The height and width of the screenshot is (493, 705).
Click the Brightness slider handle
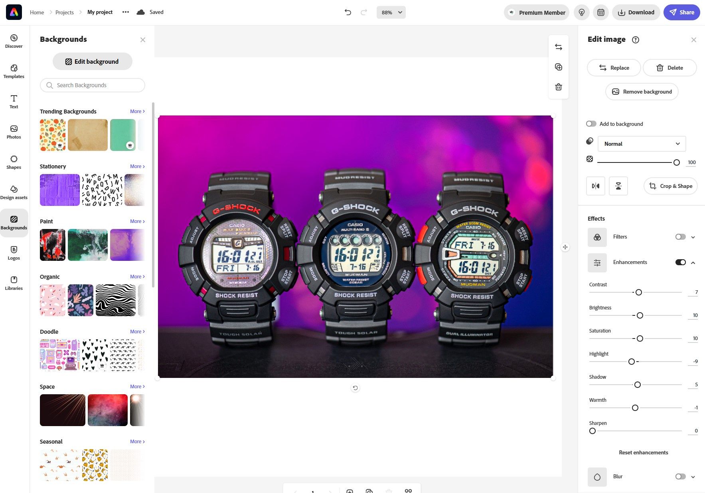[640, 315]
